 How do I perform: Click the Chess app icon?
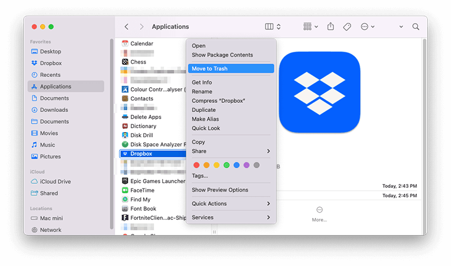click(x=125, y=62)
